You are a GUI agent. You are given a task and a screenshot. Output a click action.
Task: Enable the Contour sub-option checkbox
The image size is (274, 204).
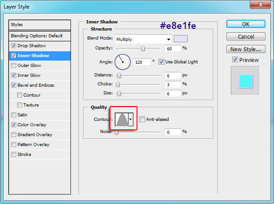19,95
